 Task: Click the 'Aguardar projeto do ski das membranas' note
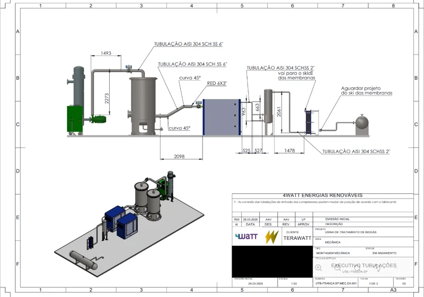click(366, 91)
